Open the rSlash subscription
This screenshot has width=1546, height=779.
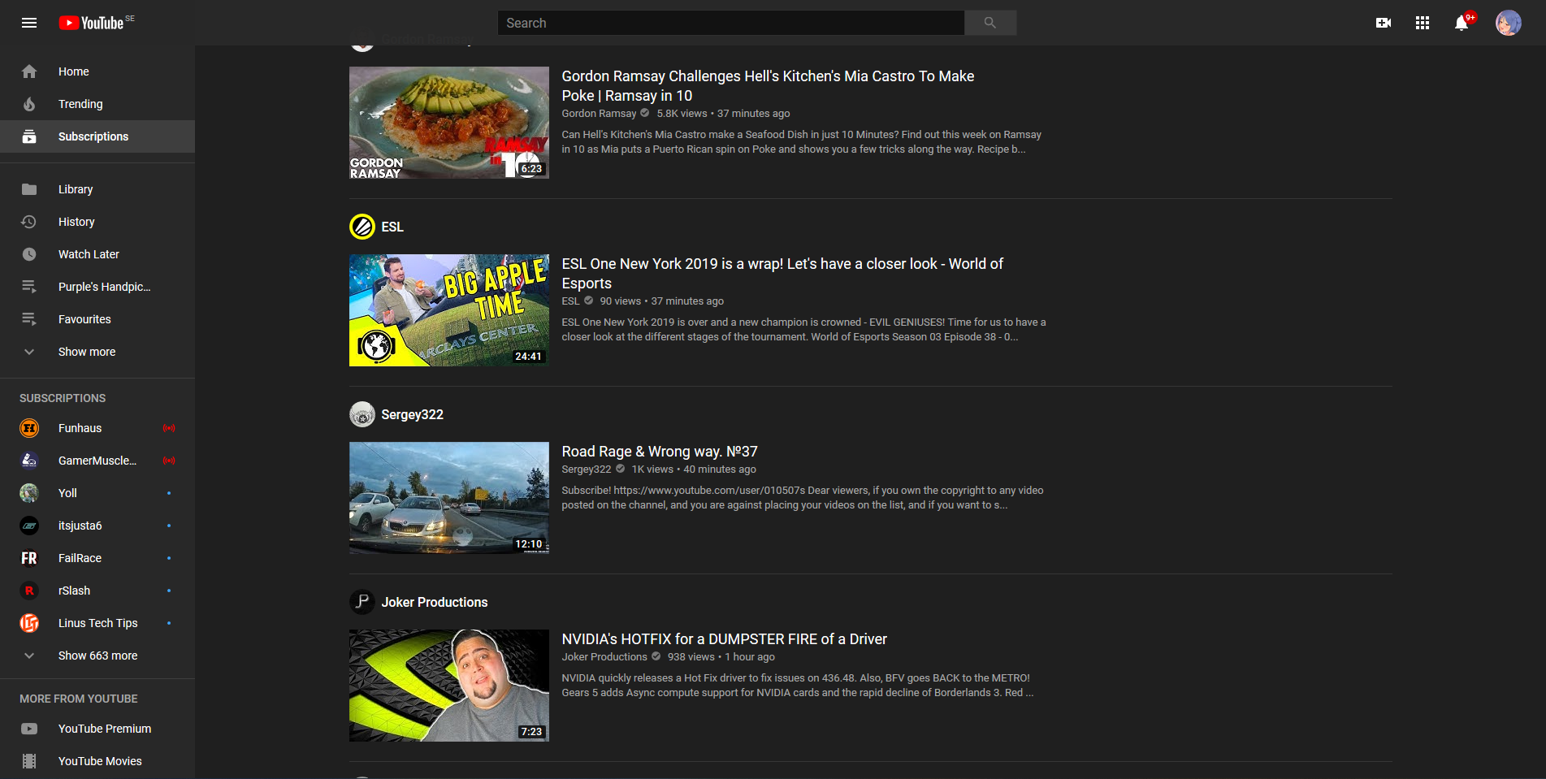97,591
